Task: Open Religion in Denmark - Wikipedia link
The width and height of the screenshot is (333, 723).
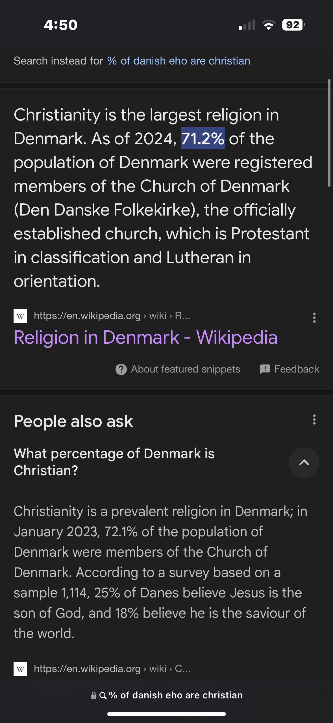Action: 146,337
